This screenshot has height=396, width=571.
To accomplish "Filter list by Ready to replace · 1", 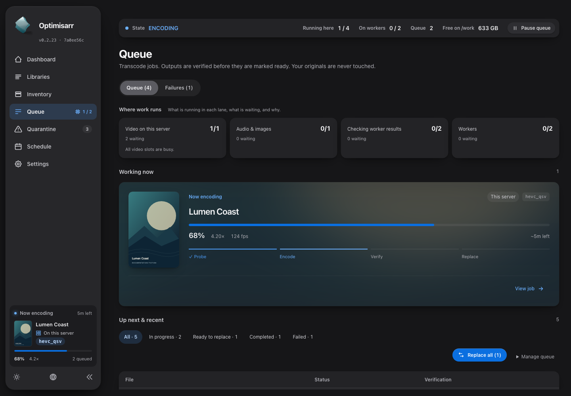I will pos(215,337).
